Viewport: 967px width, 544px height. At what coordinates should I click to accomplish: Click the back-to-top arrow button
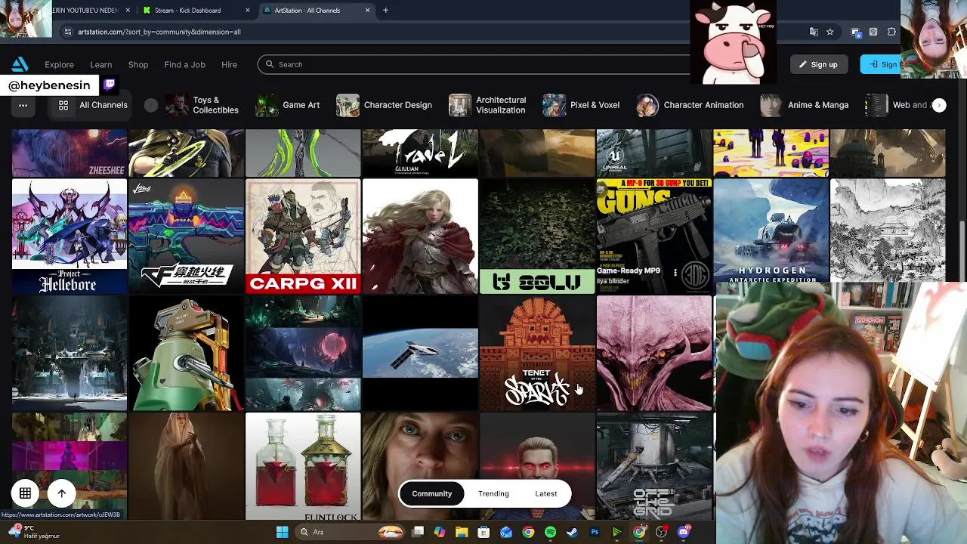(62, 493)
